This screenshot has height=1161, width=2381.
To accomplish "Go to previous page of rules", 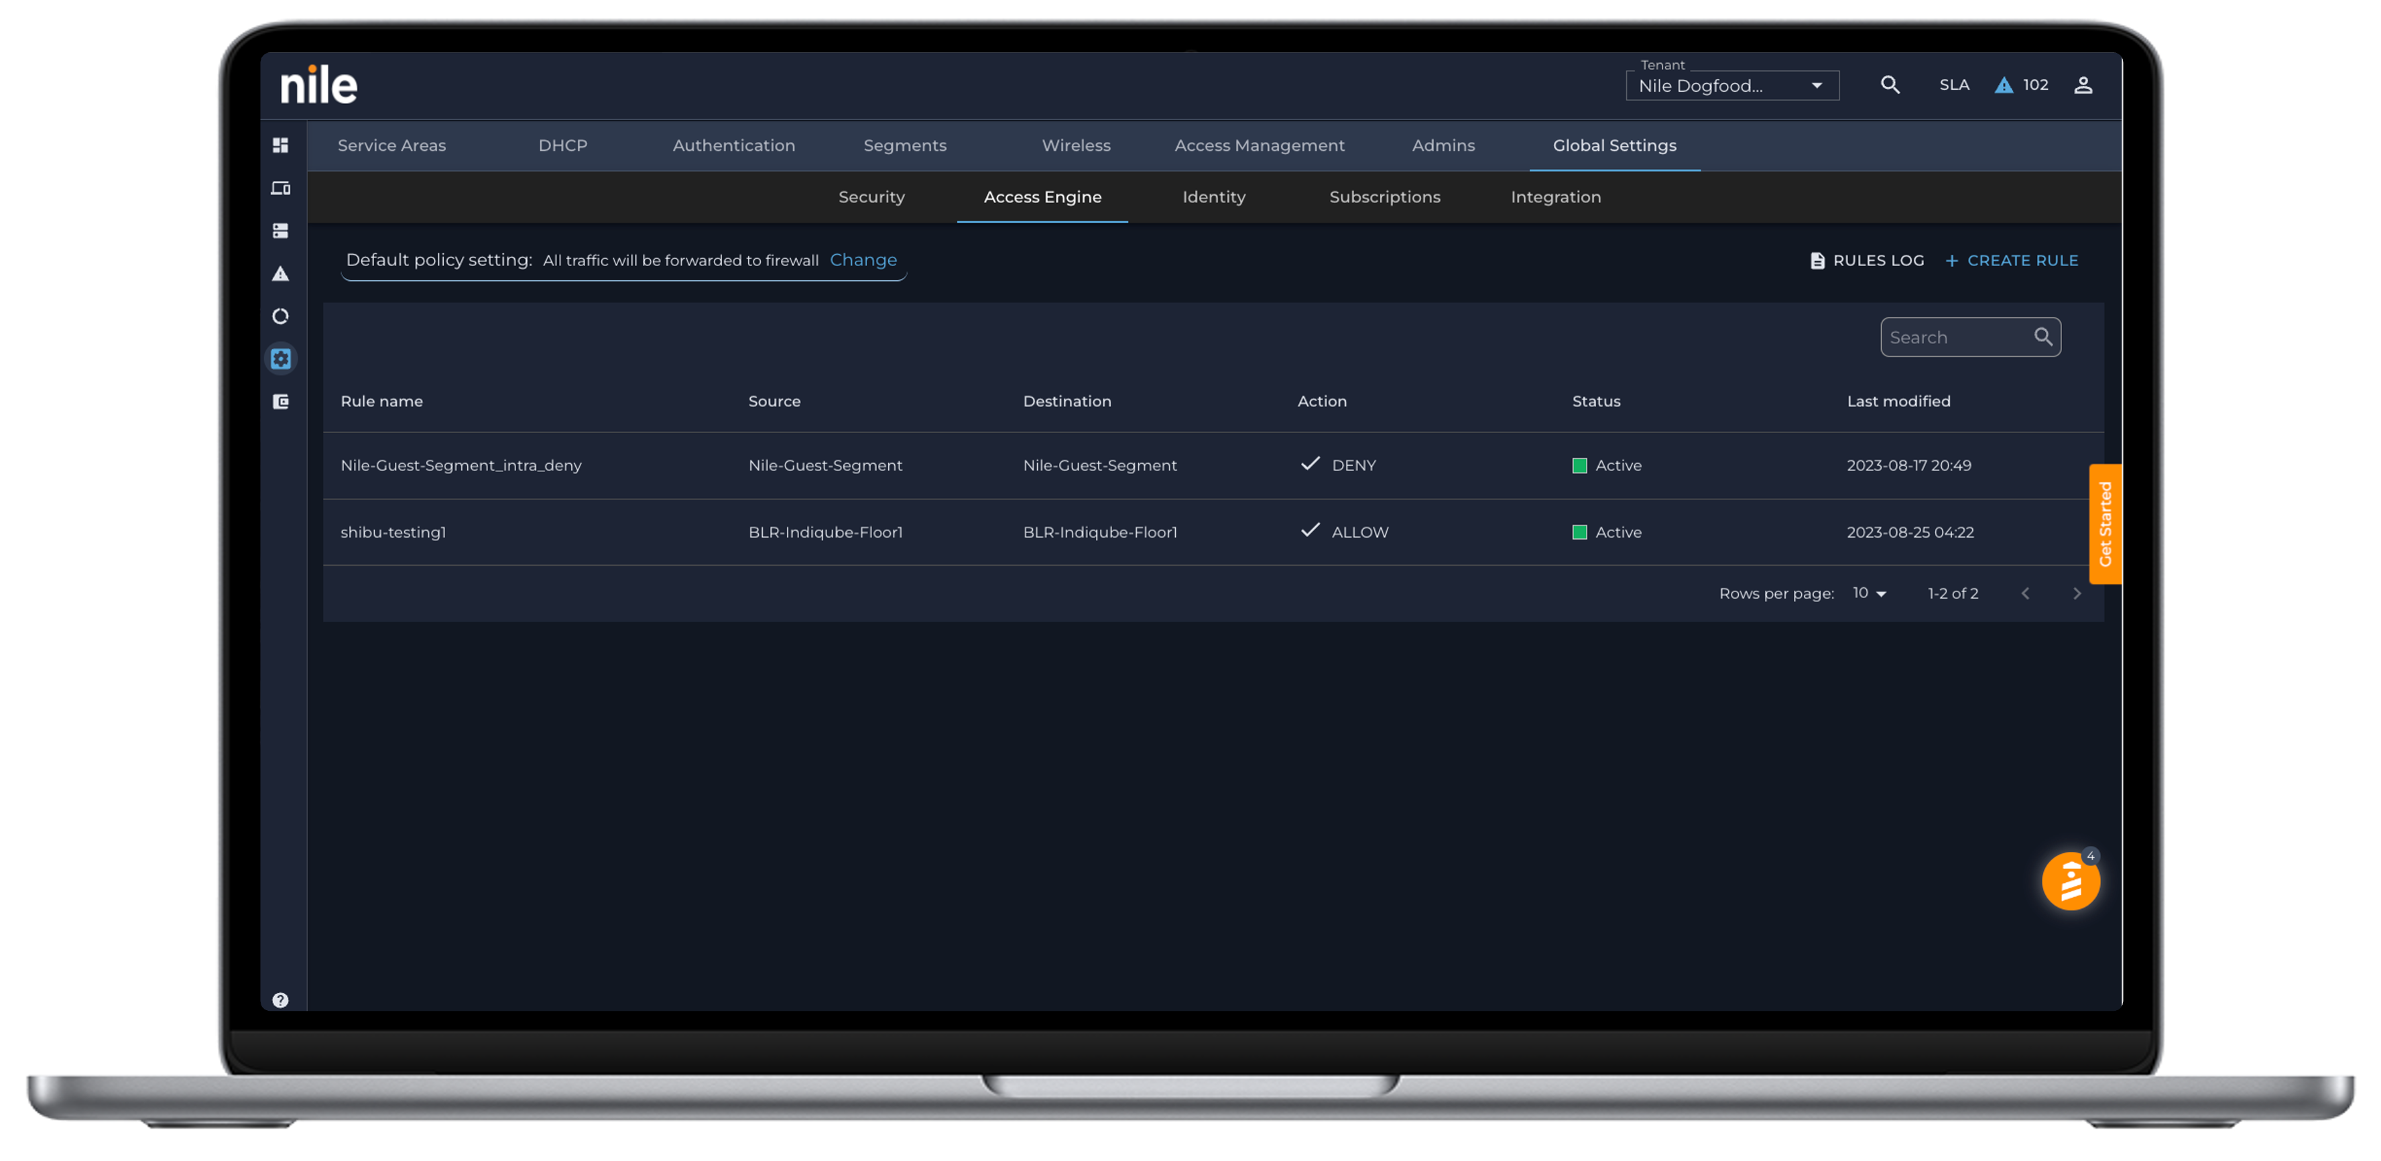I will point(2024,593).
